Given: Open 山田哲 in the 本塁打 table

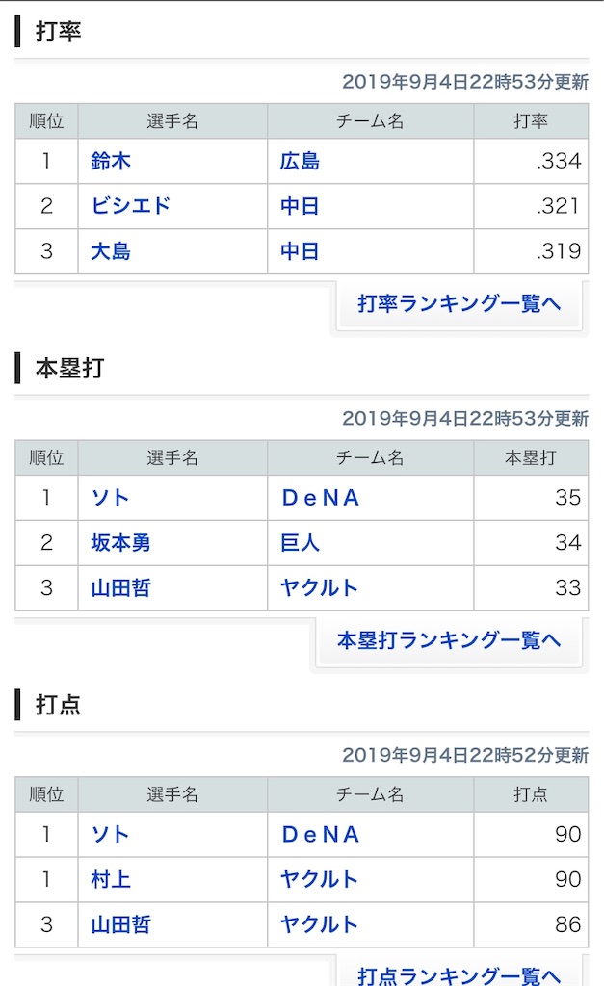Looking at the screenshot, I should point(120,587).
